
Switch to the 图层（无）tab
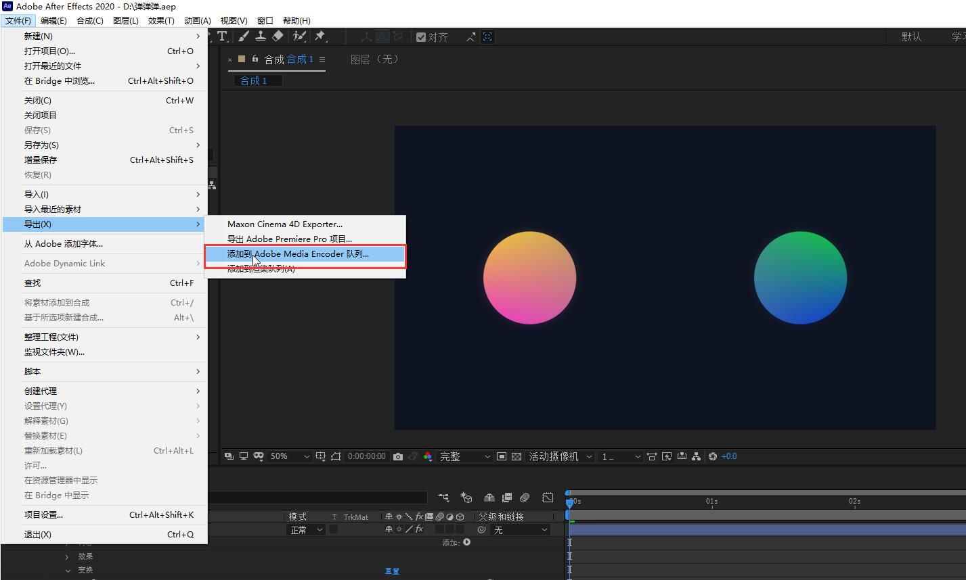[375, 59]
